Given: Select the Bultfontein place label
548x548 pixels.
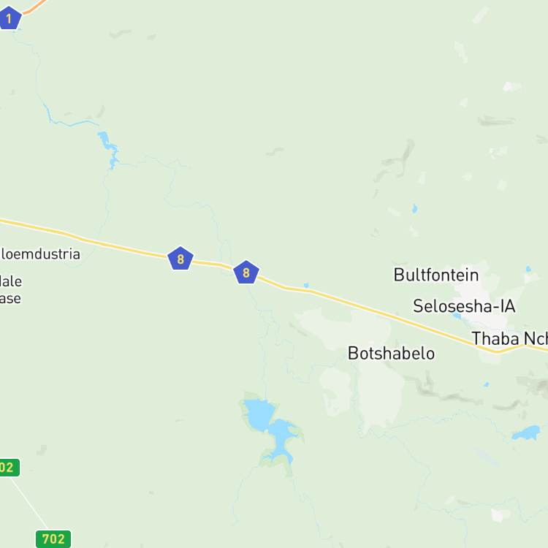Looking at the screenshot, I should (x=435, y=275).
